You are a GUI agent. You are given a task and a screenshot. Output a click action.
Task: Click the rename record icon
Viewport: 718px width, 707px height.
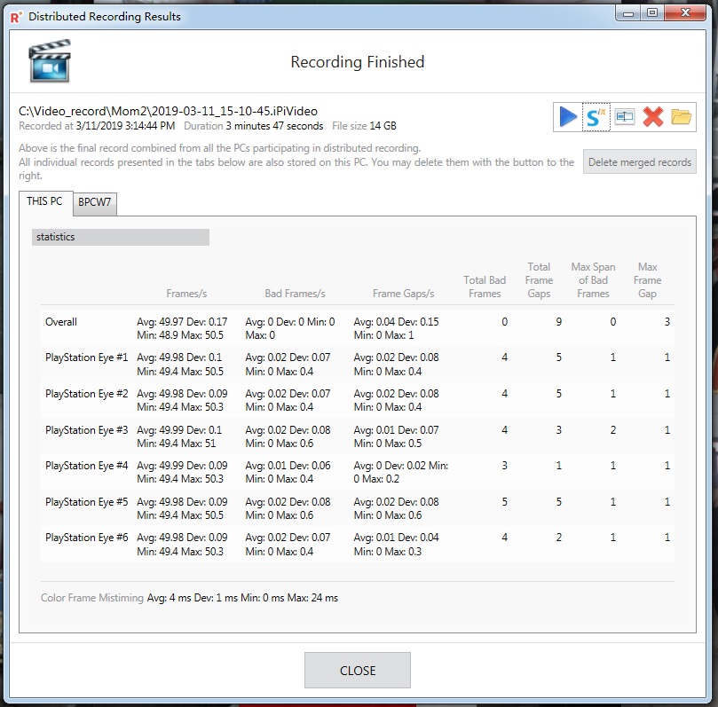625,117
